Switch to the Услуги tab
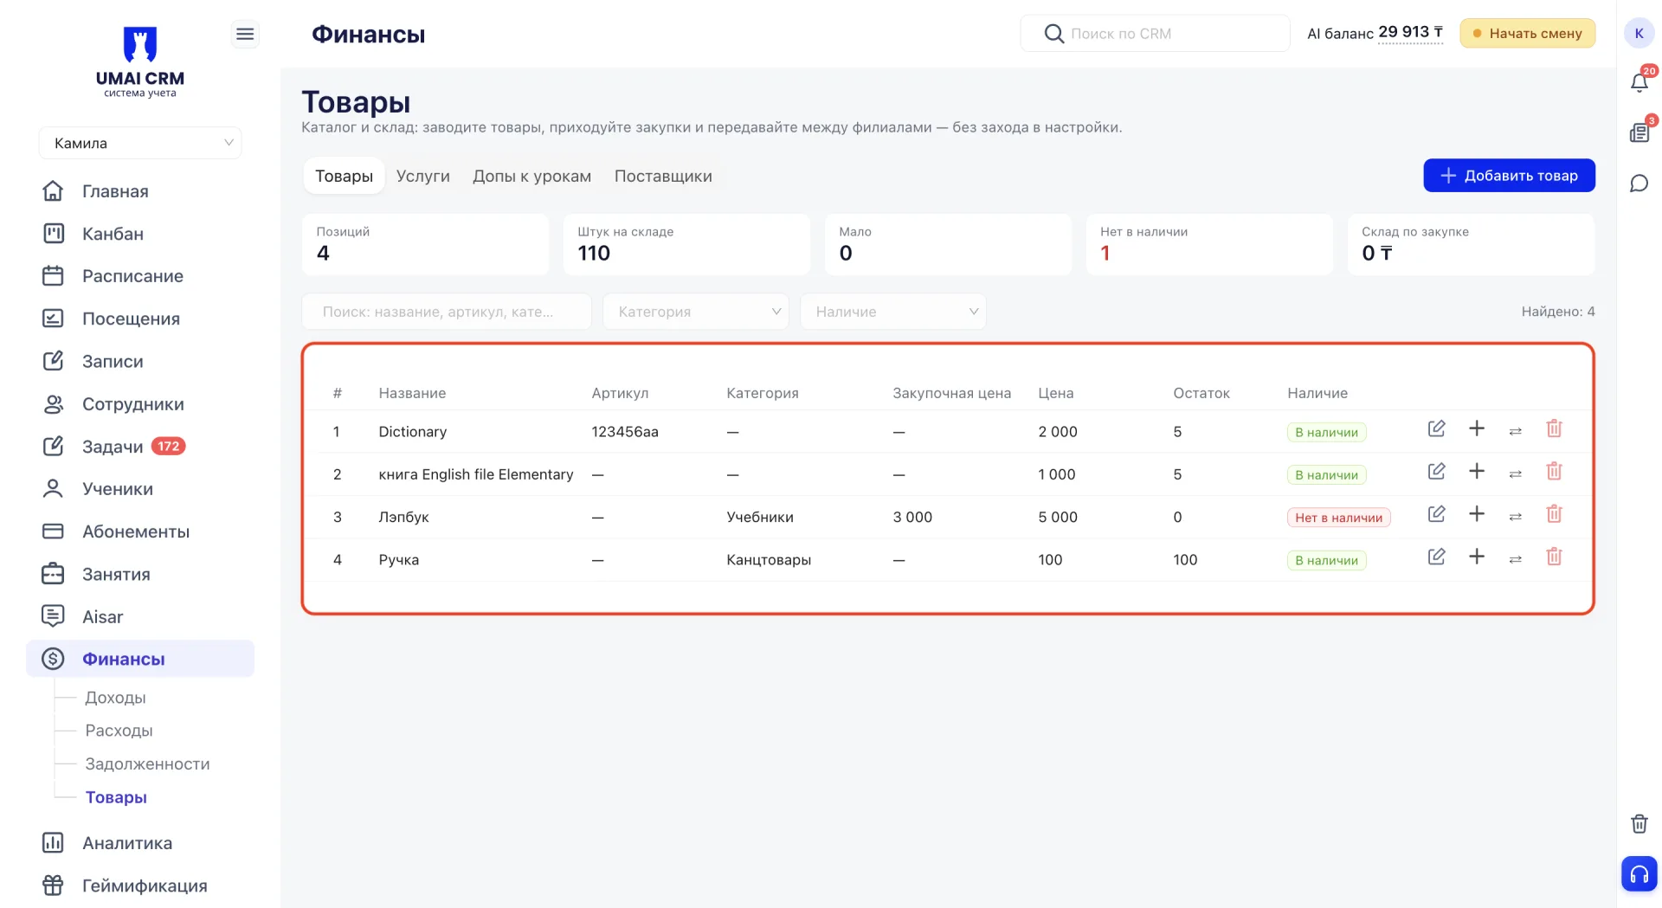Viewport: 1662px width, 908px height. click(x=423, y=176)
